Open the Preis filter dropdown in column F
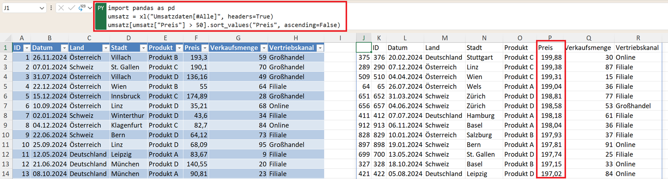The height and width of the screenshot is (179, 668). (x=204, y=48)
